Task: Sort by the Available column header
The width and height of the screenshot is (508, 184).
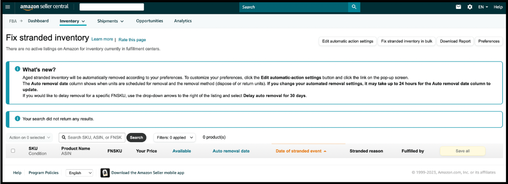Action: click(x=182, y=151)
